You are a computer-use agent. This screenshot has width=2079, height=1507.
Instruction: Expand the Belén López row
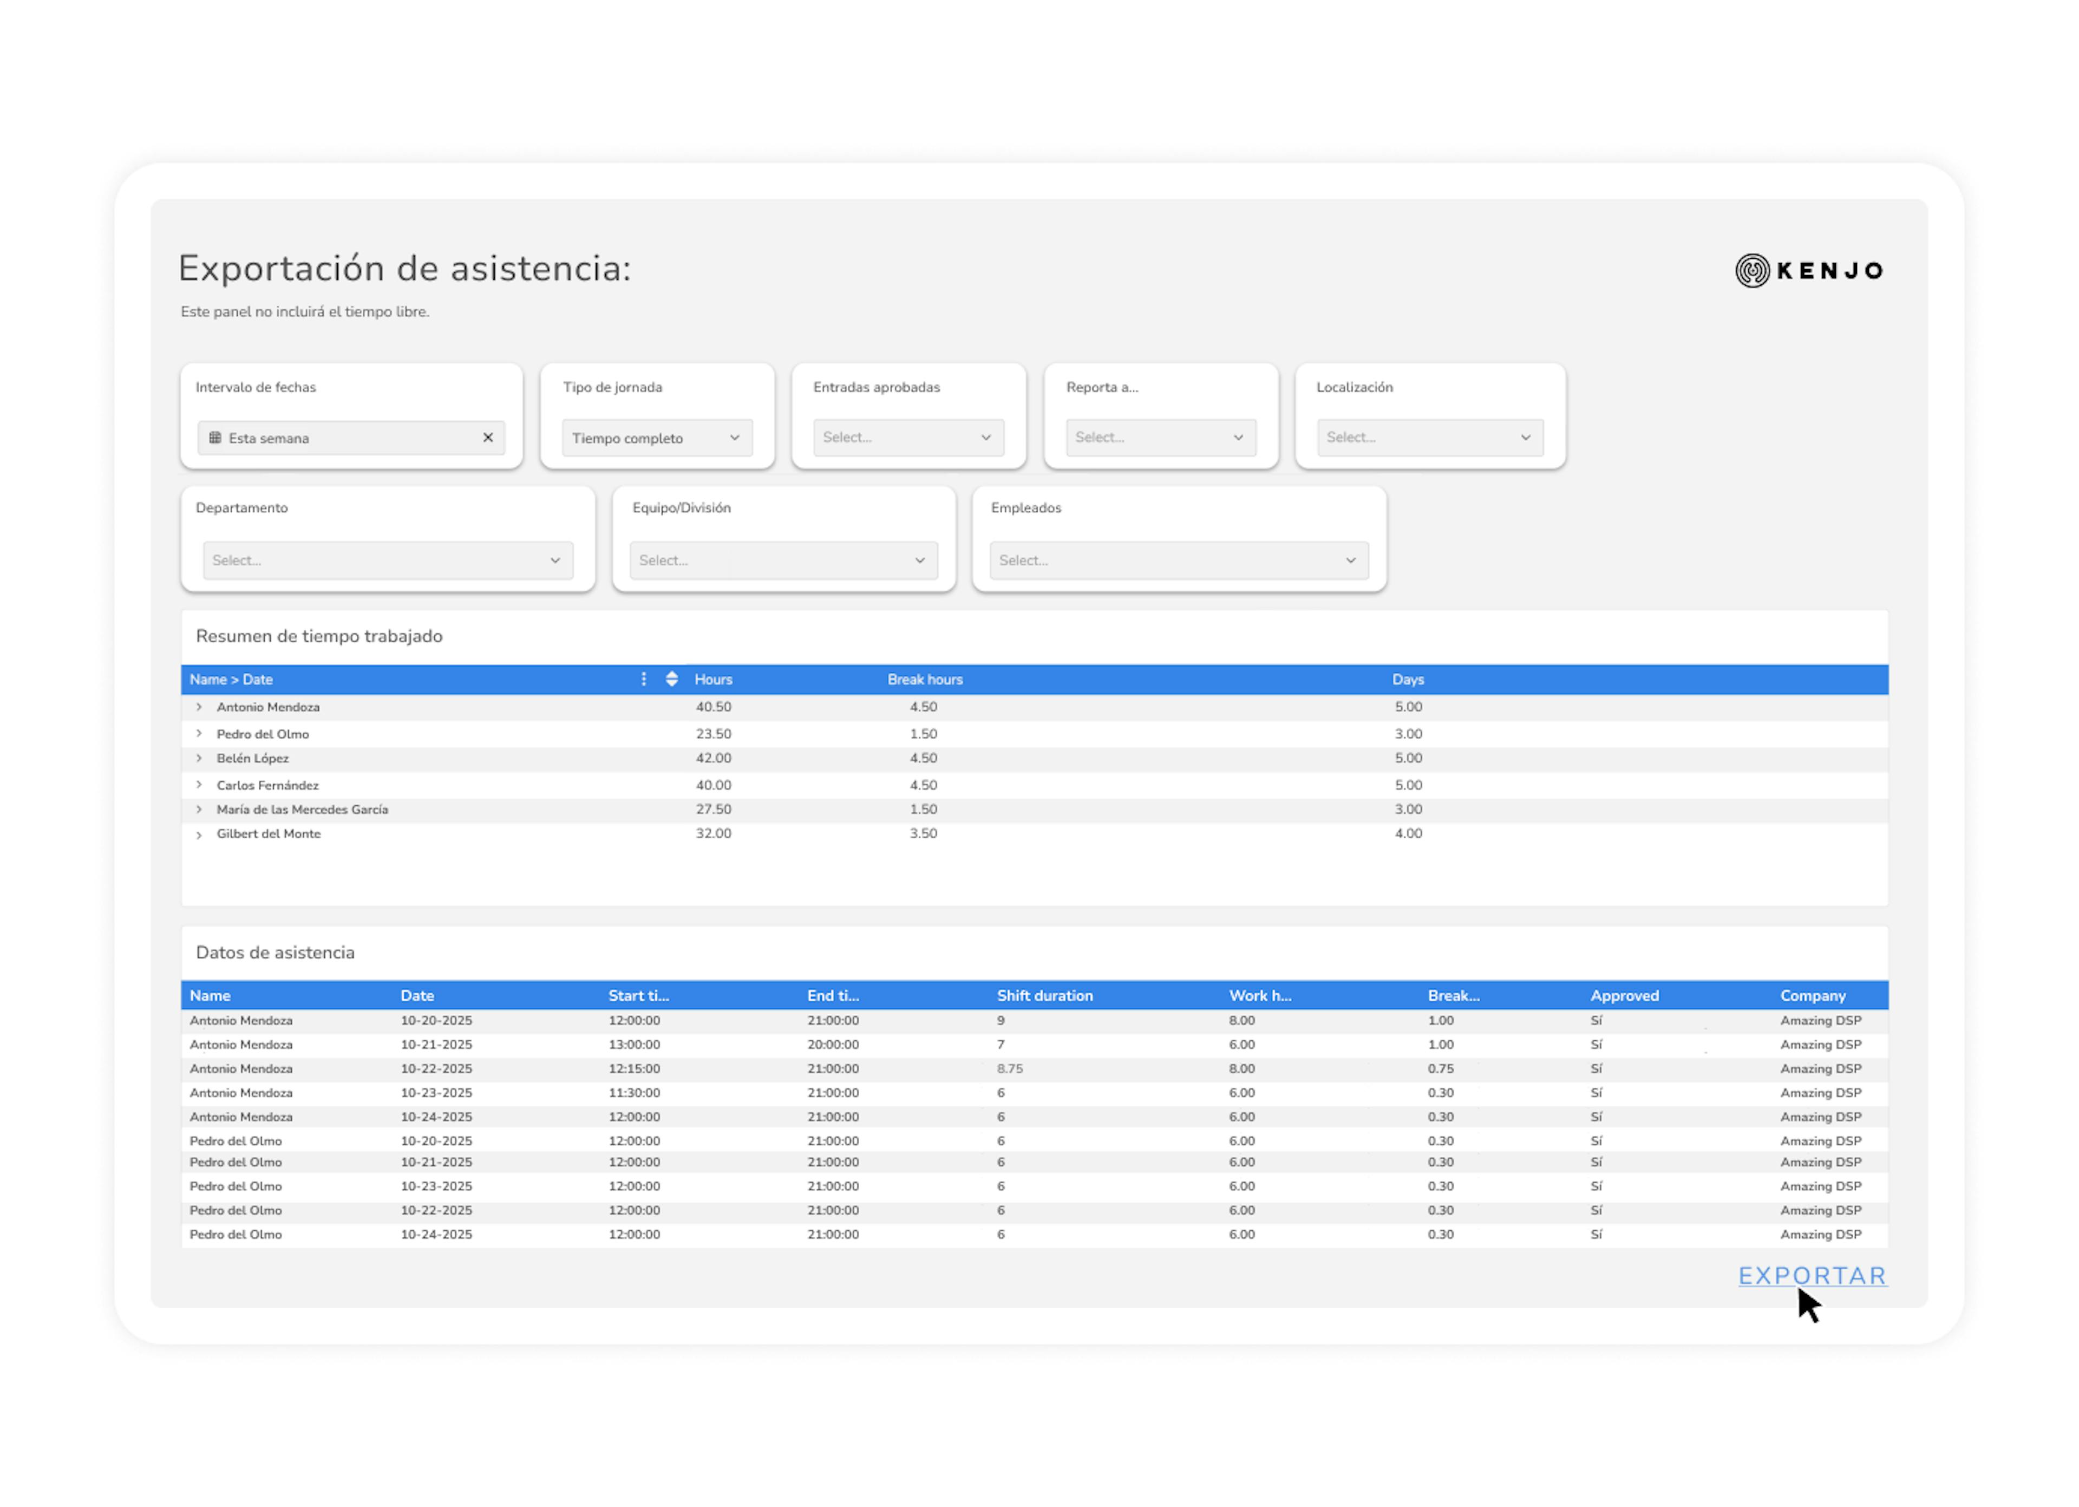(x=199, y=758)
